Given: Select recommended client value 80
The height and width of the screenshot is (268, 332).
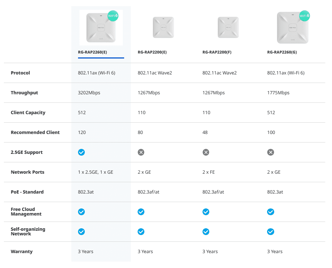Looking at the screenshot, I should (x=140, y=133).
